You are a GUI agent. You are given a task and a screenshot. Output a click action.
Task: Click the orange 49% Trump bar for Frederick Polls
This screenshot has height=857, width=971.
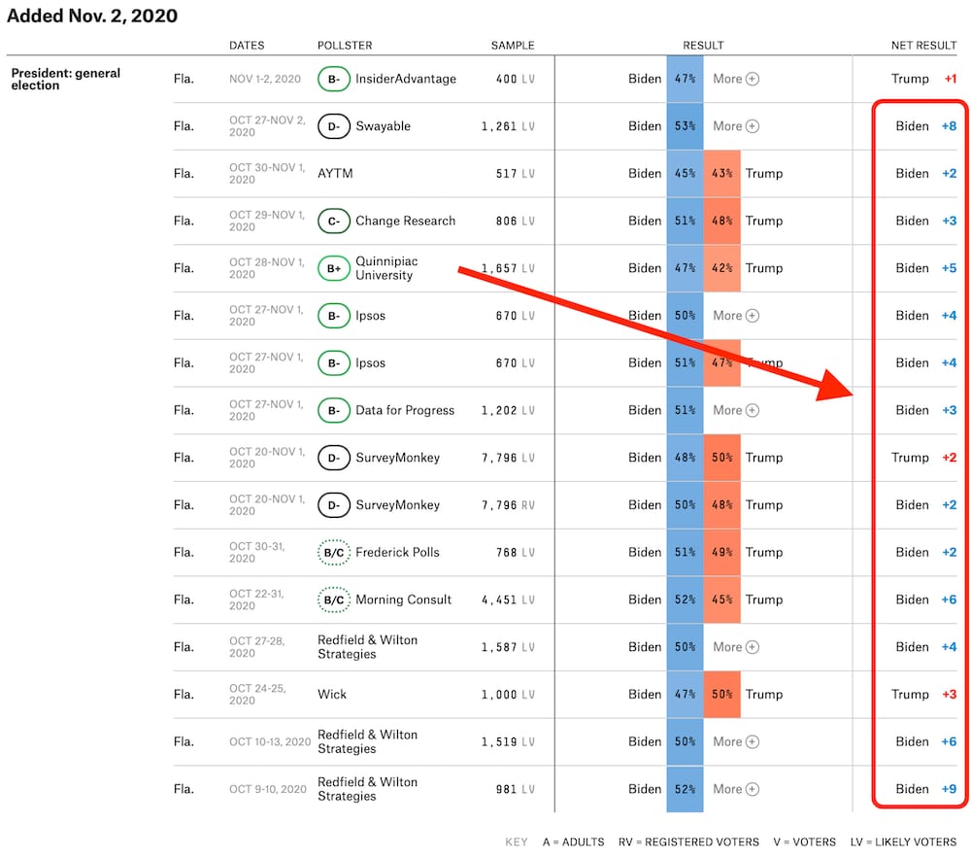pyautogui.click(x=722, y=553)
